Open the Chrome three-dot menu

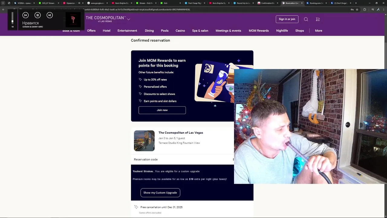tap(384, 9)
